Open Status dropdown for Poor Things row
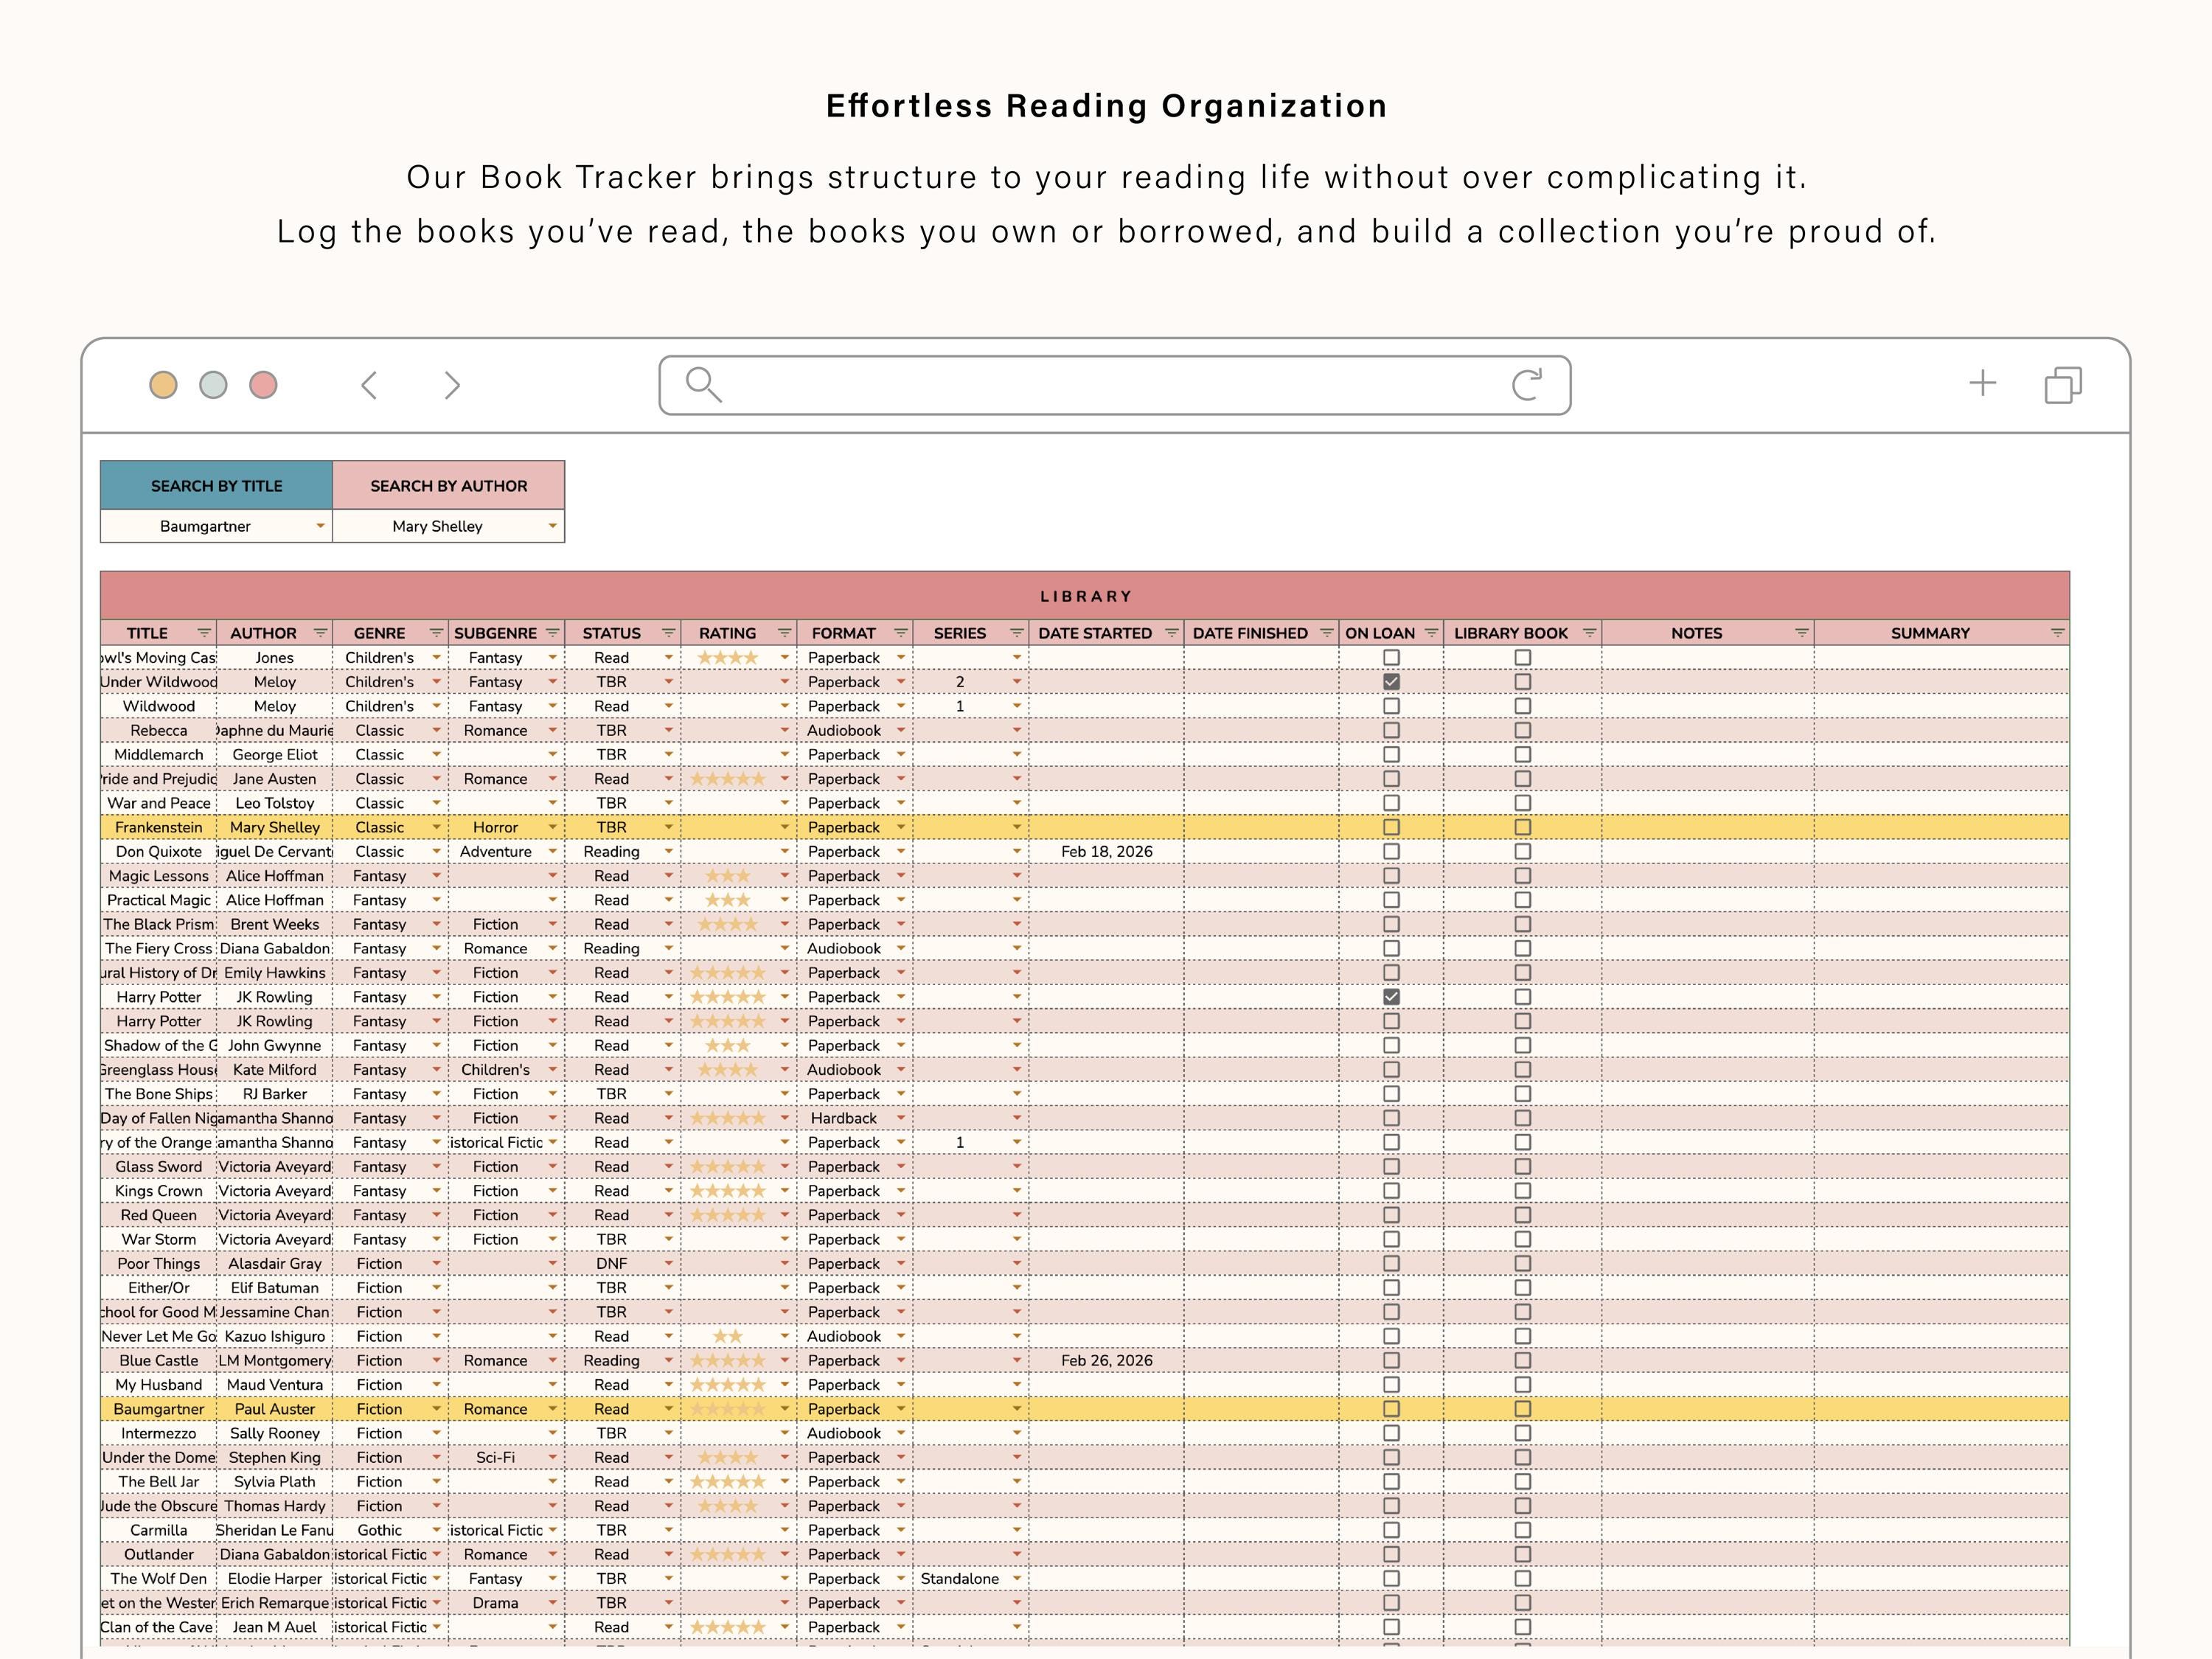Image resolution: width=2212 pixels, height=1659 pixels. click(x=668, y=1264)
